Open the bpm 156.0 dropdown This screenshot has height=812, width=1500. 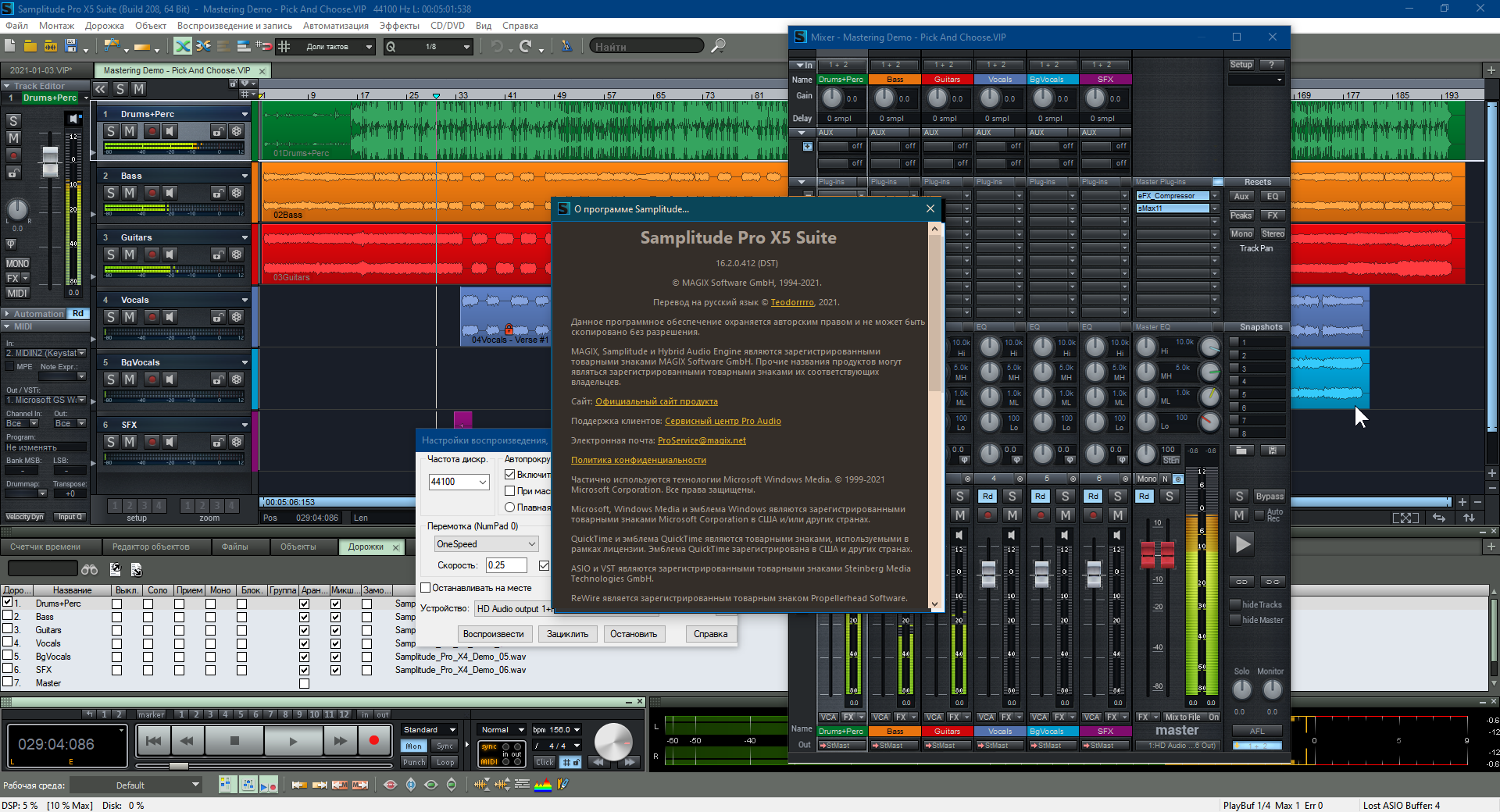tap(556, 730)
